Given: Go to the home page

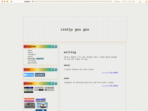Looking at the screenshot, I should click(30, 50).
